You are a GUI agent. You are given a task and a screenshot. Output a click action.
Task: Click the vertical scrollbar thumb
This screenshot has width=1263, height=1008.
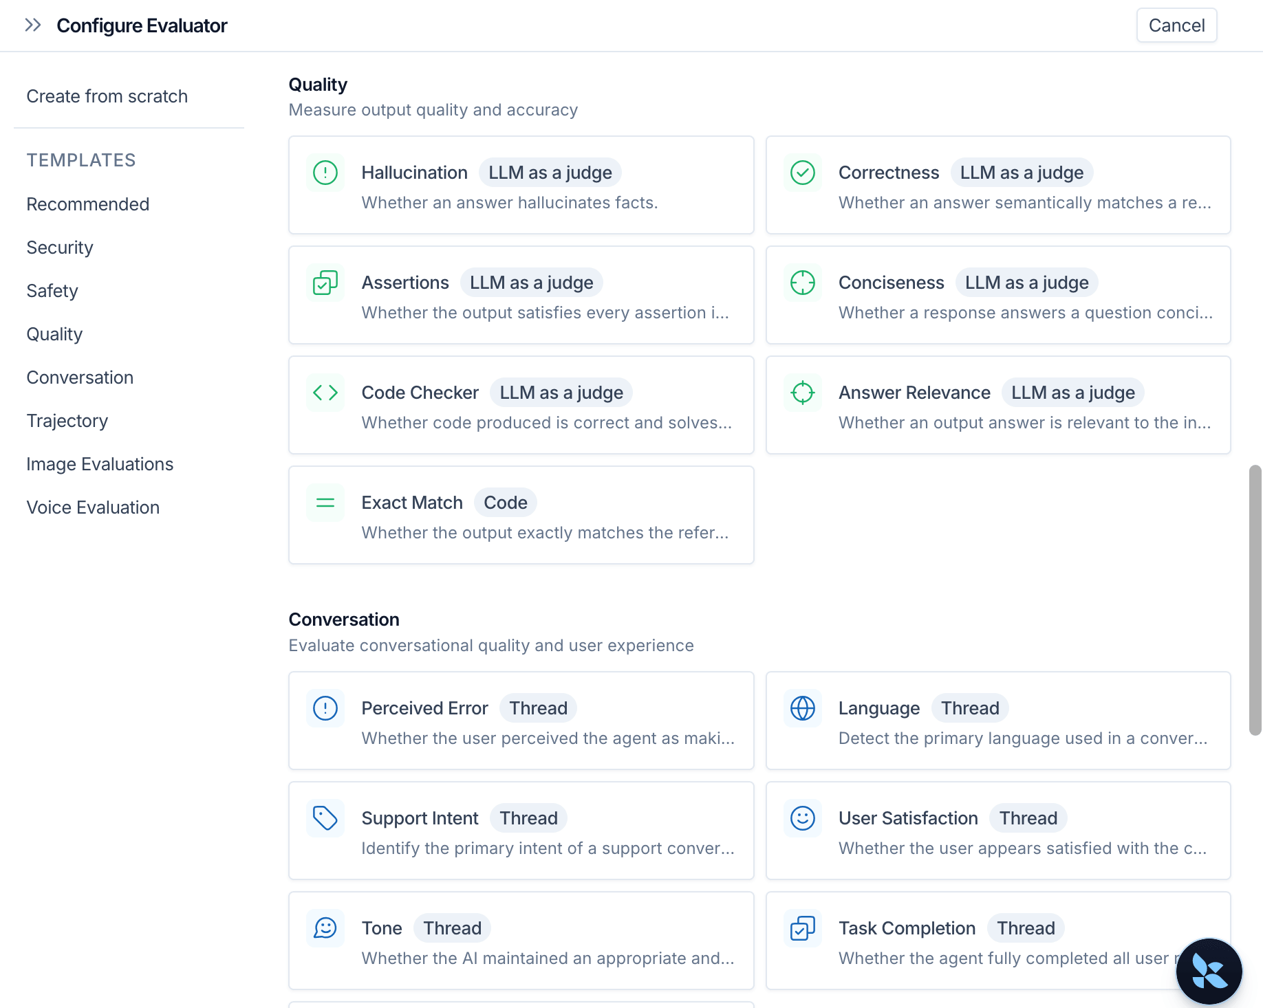pyautogui.click(x=1255, y=600)
